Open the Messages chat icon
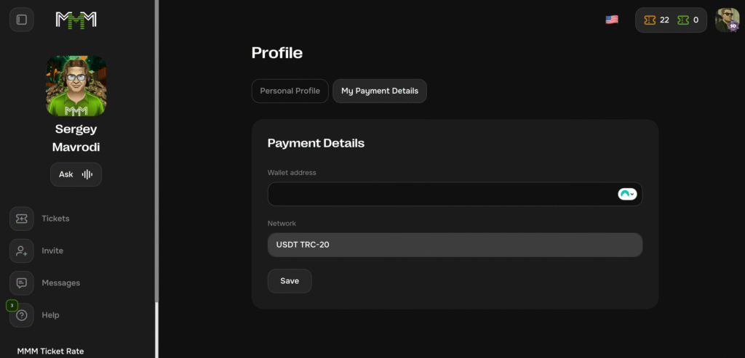Image resolution: width=745 pixels, height=358 pixels. [x=22, y=283]
